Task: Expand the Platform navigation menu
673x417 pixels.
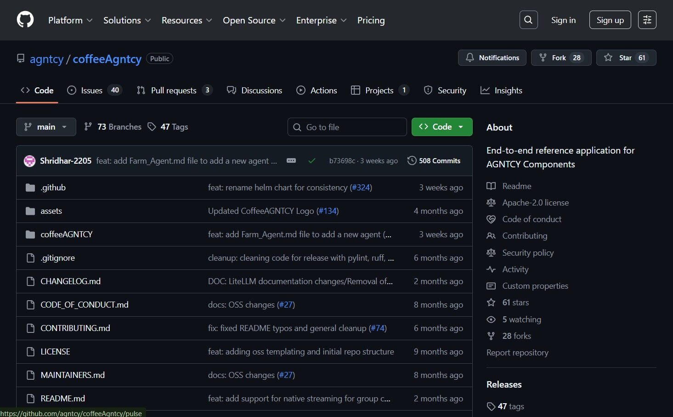Action: pos(70,20)
